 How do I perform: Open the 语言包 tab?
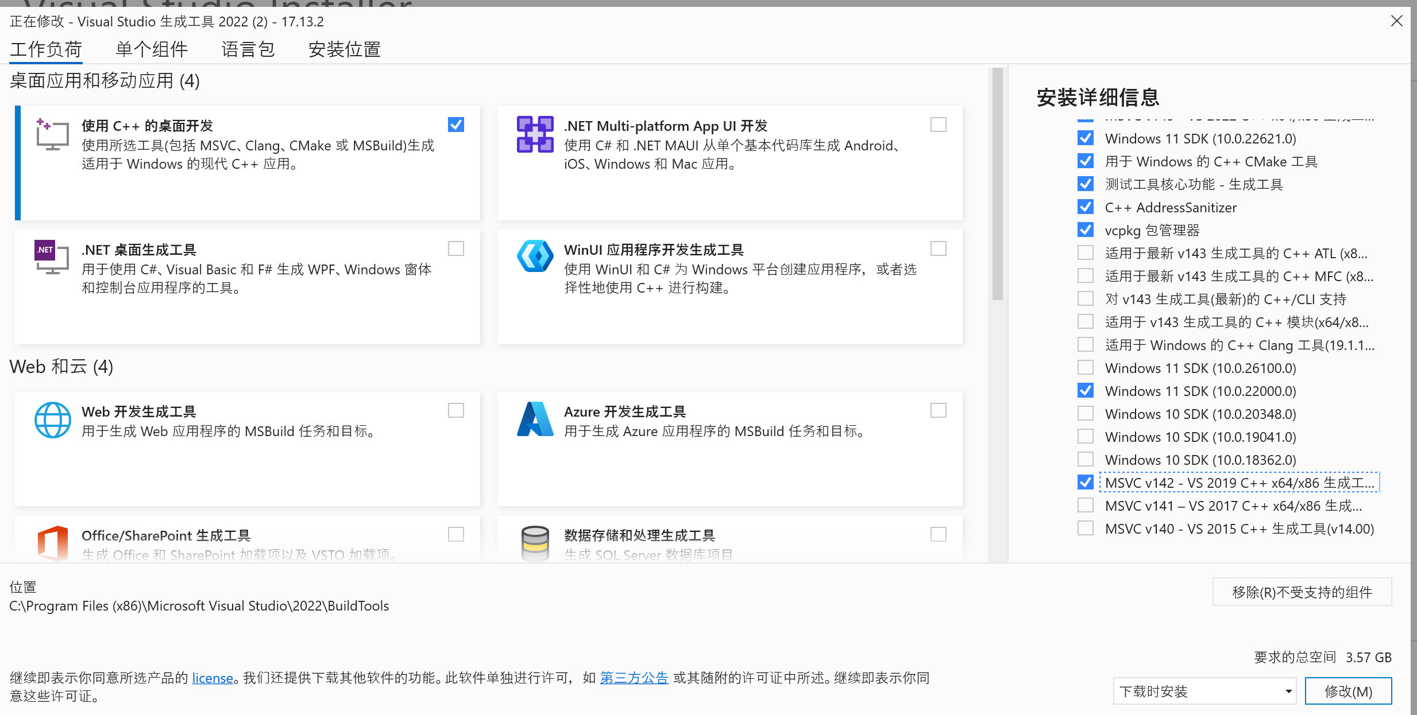coord(248,49)
